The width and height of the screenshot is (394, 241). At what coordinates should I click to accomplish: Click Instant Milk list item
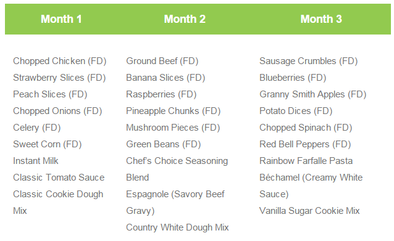36,161
